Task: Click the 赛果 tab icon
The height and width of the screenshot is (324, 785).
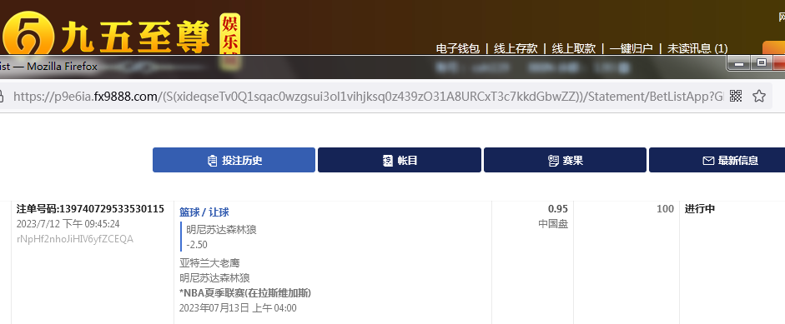Action: tap(553, 161)
